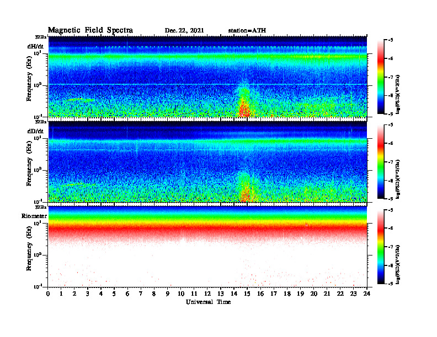Click hour "2" on the Universal Time axis

74,294
